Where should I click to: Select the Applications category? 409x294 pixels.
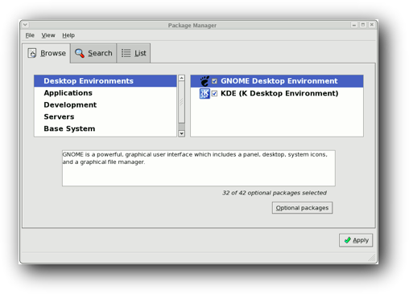tap(105, 93)
